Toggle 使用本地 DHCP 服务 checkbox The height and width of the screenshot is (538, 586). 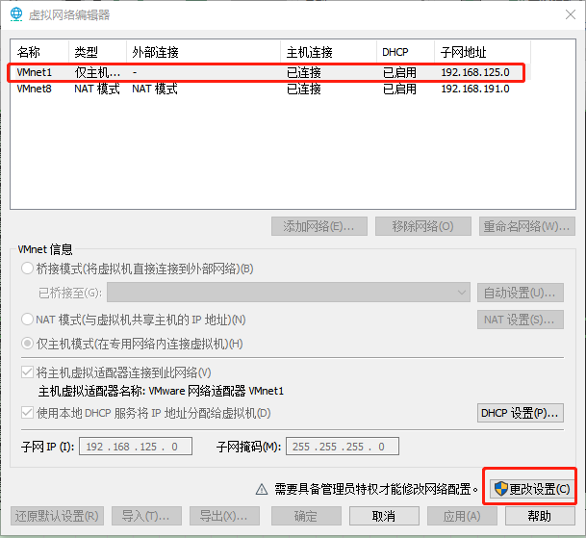pos(27,413)
